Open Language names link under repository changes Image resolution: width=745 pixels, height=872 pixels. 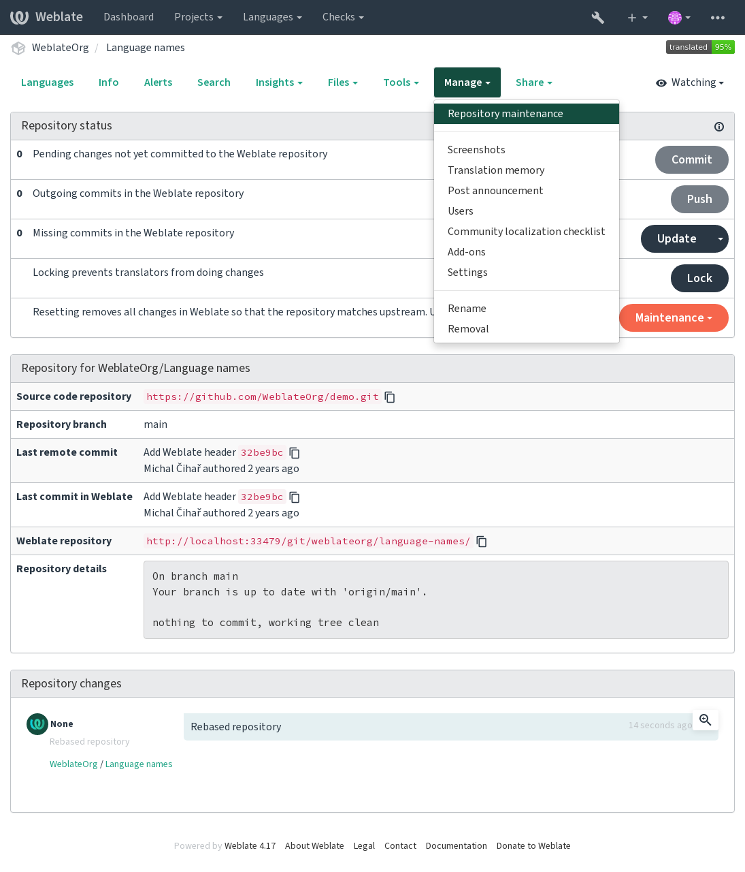click(139, 764)
